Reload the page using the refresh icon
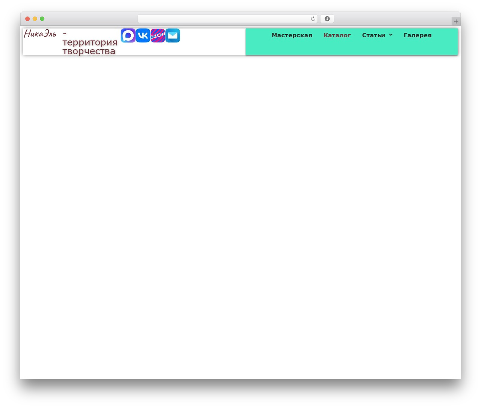This screenshot has height=408, width=481. 313,19
